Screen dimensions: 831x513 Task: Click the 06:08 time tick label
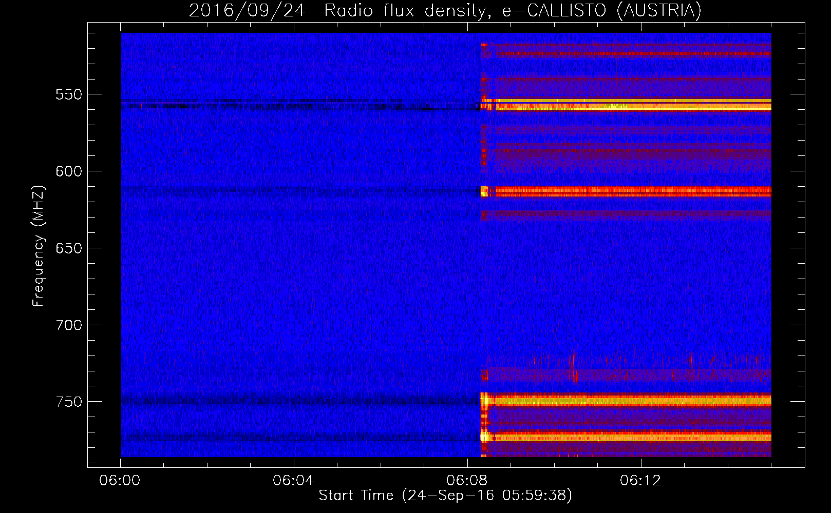(x=467, y=481)
